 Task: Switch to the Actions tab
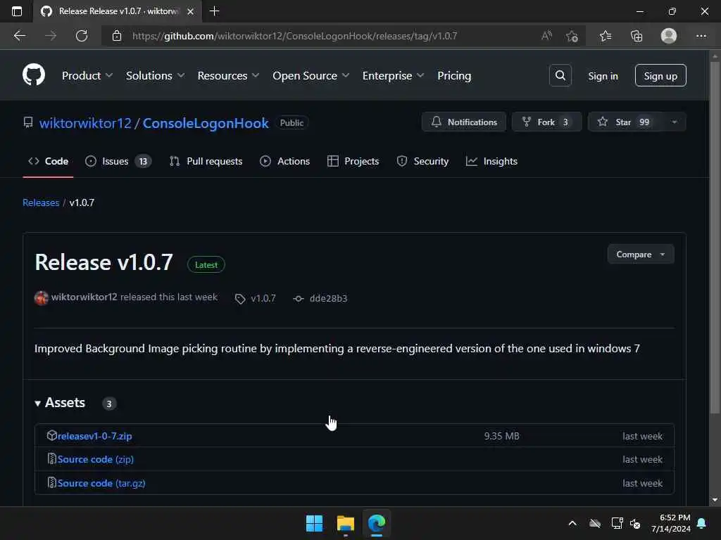click(x=284, y=161)
